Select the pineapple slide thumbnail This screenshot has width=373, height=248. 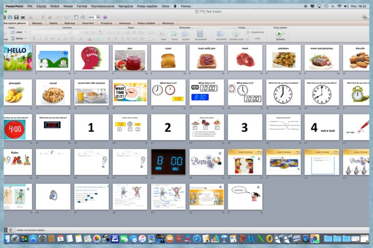[18, 92]
